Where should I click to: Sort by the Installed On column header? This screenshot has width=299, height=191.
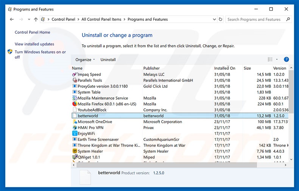tap(225, 68)
